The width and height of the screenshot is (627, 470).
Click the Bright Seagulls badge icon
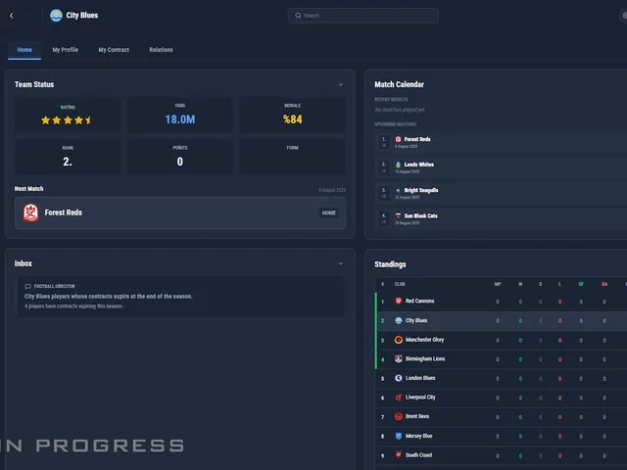point(398,190)
